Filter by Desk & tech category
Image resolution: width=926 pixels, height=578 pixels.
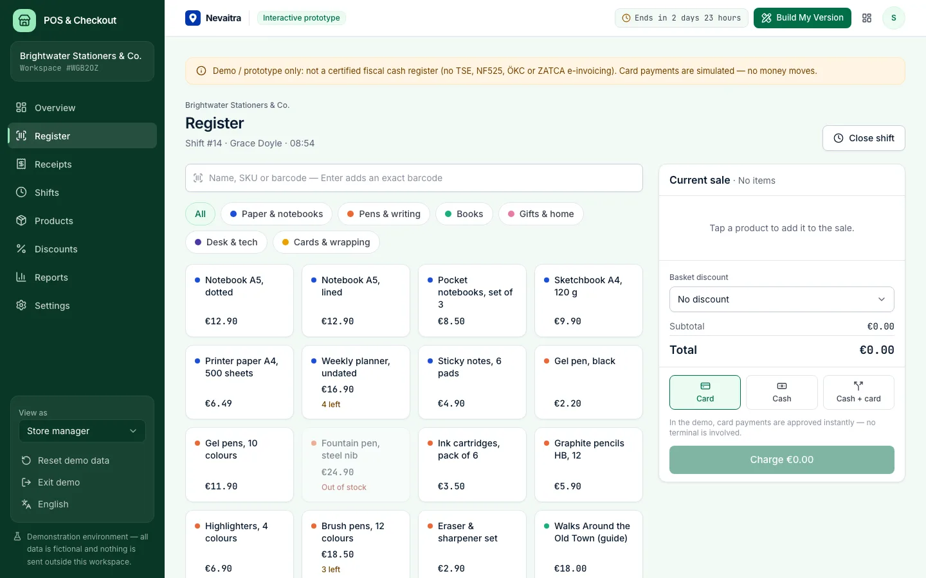226,242
